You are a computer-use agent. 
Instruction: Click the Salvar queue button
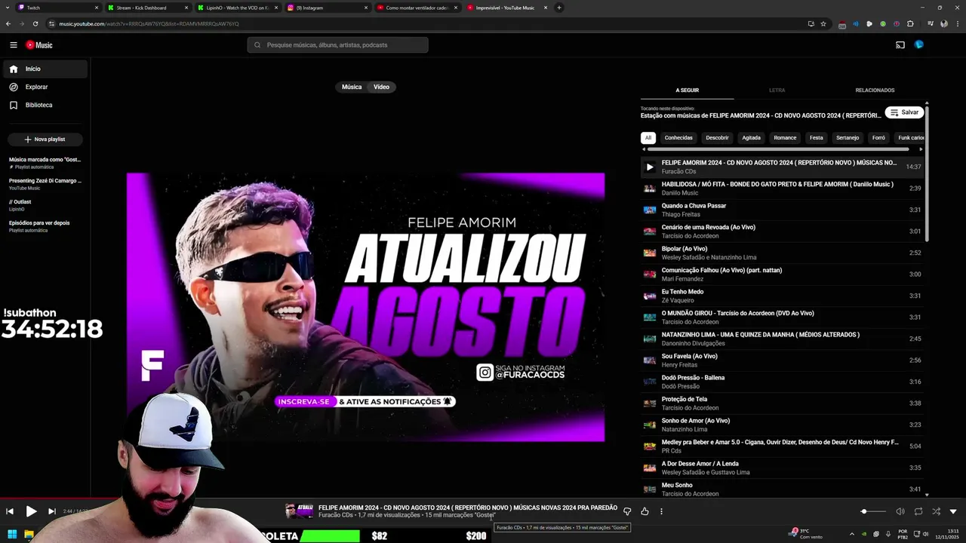tap(904, 112)
